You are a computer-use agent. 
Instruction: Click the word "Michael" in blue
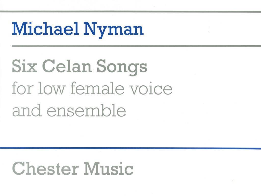point(45,29)
